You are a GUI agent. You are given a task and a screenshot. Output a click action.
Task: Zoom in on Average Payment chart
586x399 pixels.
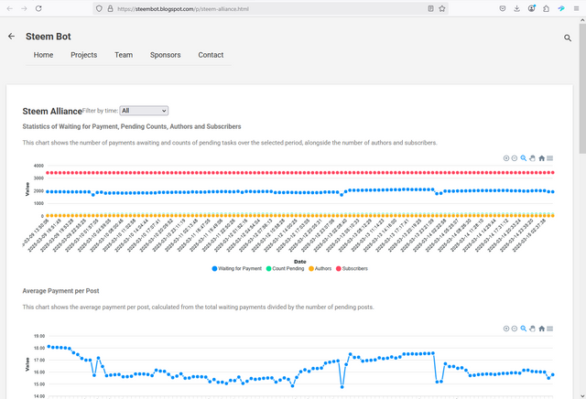(506, 329)
